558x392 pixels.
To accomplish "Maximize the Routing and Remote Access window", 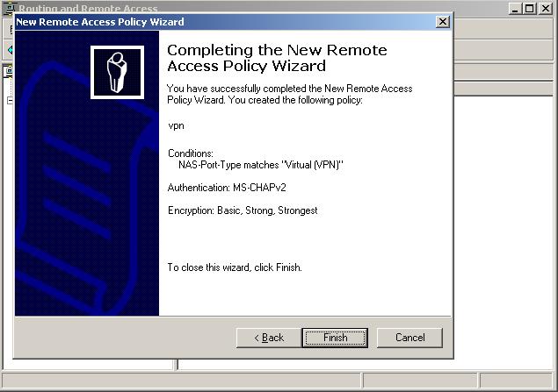I will coord(530,9).
